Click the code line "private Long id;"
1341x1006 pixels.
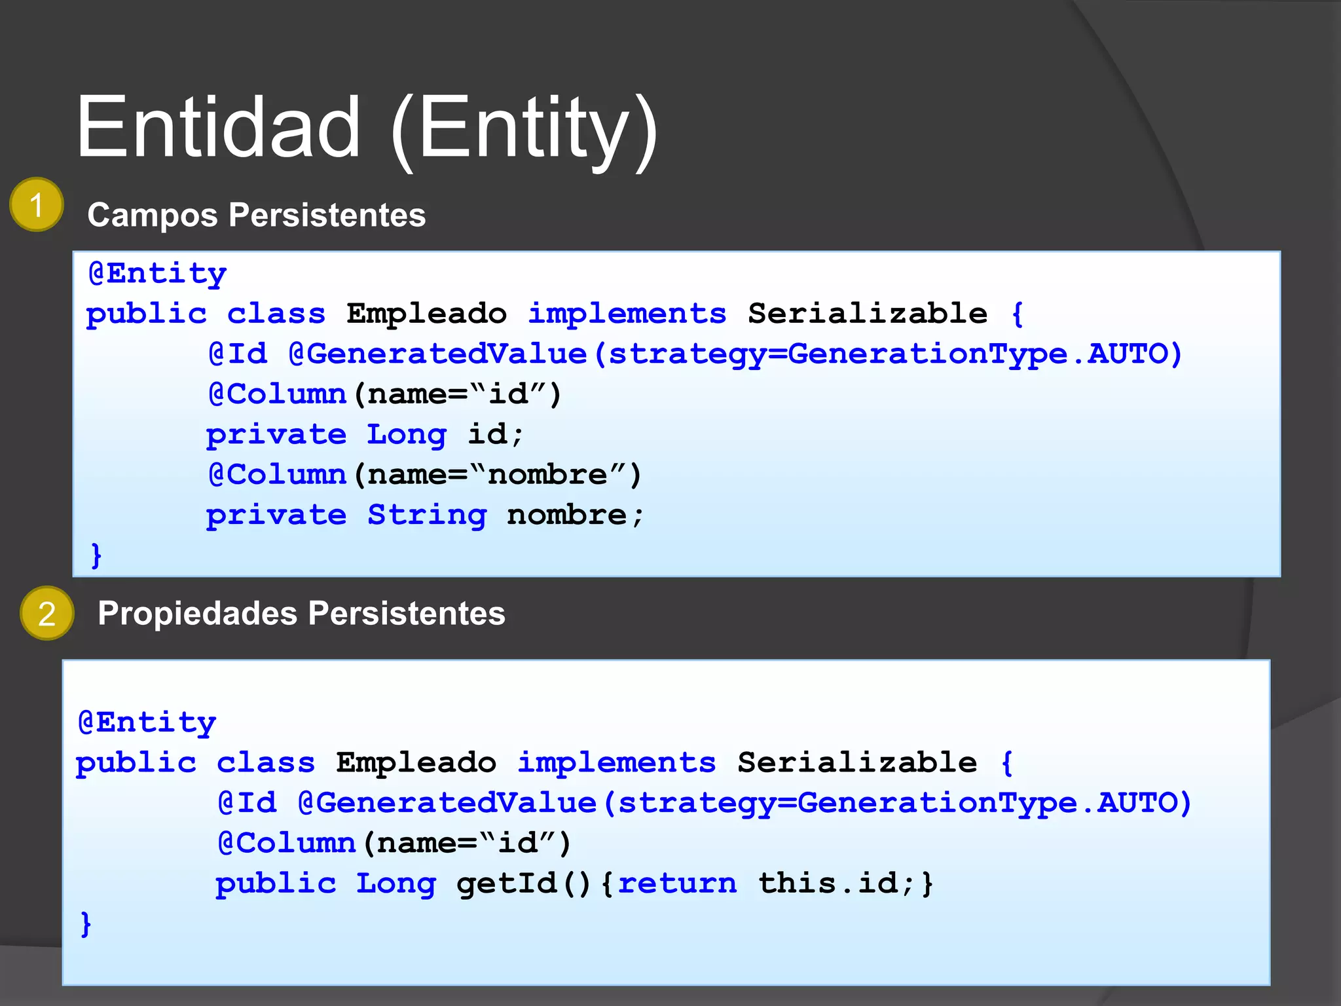click(x=365, y=434)
